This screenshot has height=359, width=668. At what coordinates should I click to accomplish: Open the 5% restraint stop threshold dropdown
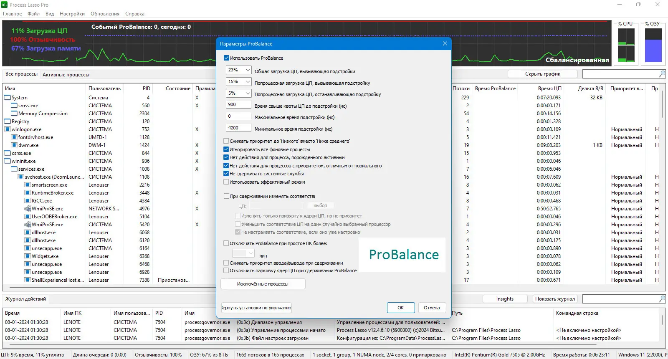239,93
